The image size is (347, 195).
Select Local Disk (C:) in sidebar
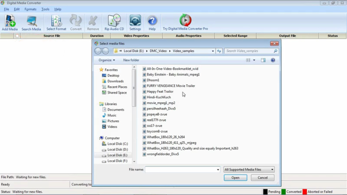pos(115,144)
